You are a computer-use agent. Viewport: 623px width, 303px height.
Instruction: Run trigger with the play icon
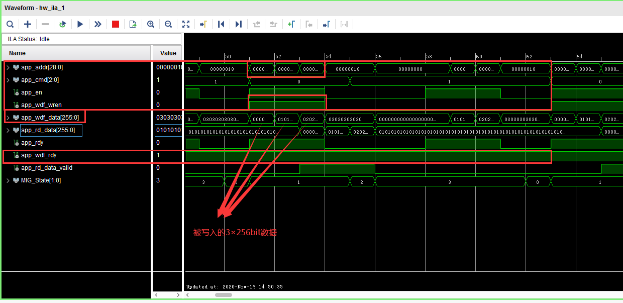point(80,24)
